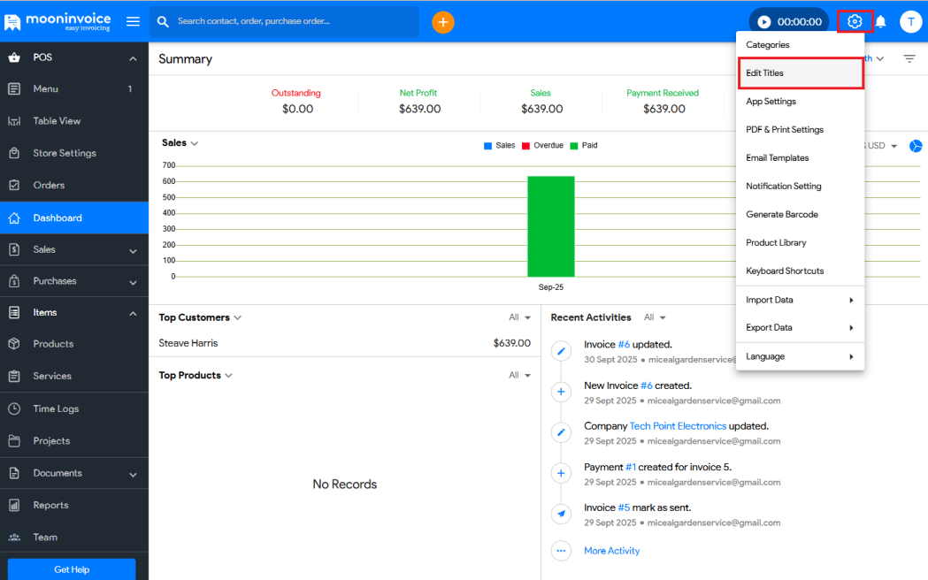Open the notifications bell
This screenshot has width=928, height=580.
(881, 22)
